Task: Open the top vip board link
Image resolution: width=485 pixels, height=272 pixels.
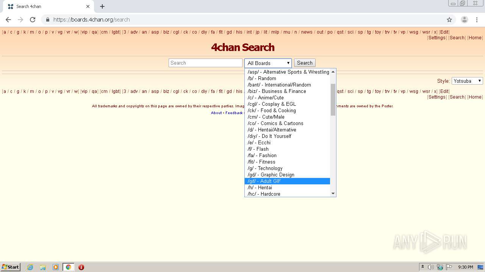Action: coord(84,32)
